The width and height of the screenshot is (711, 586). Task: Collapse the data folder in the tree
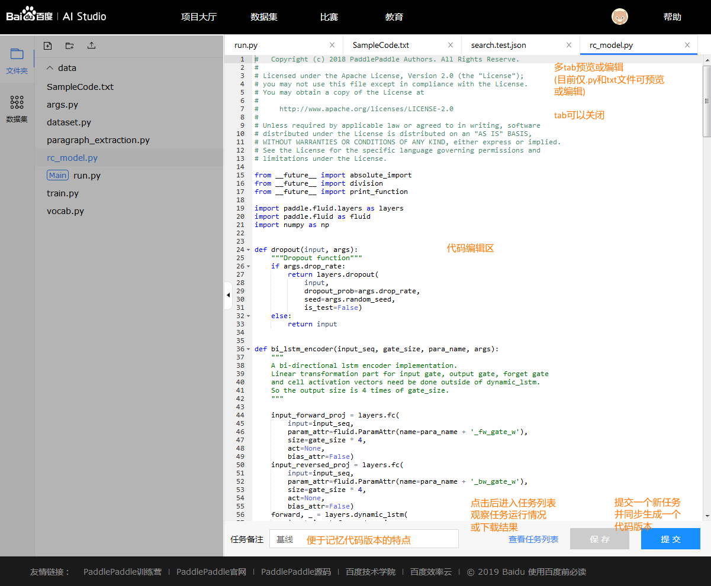pyautogui.click(x=50, y=68)
